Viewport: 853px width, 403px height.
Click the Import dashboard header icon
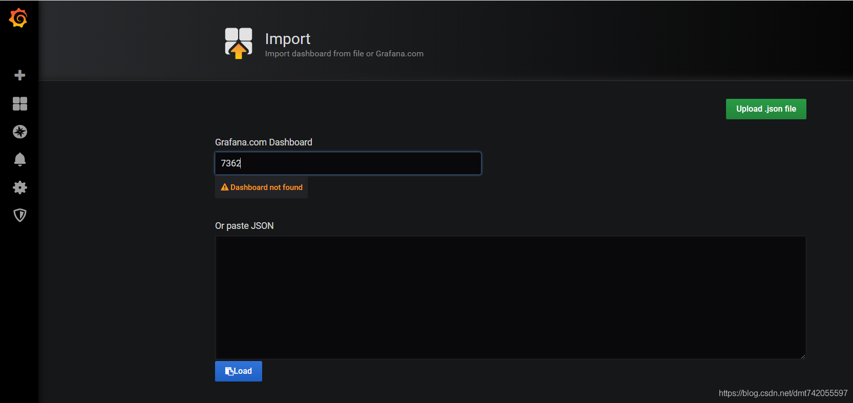coord(239,44)
